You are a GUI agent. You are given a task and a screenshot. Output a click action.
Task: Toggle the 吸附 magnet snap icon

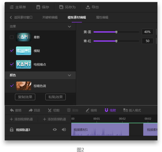106,110
